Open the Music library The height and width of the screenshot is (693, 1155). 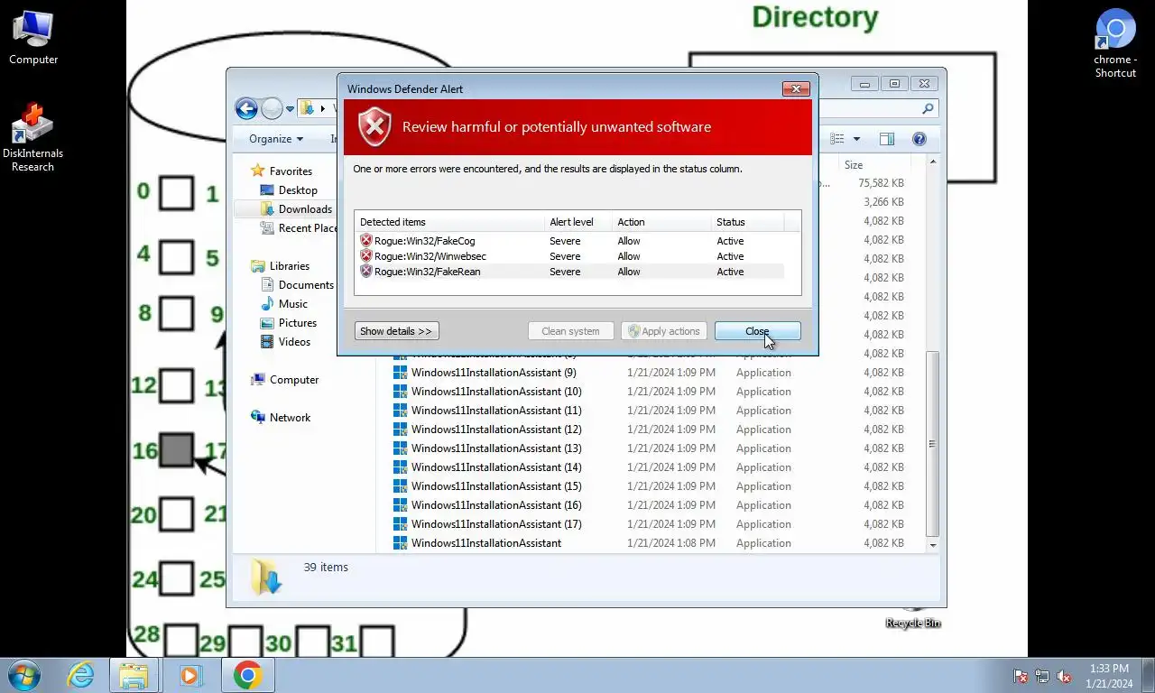point(283,304)
